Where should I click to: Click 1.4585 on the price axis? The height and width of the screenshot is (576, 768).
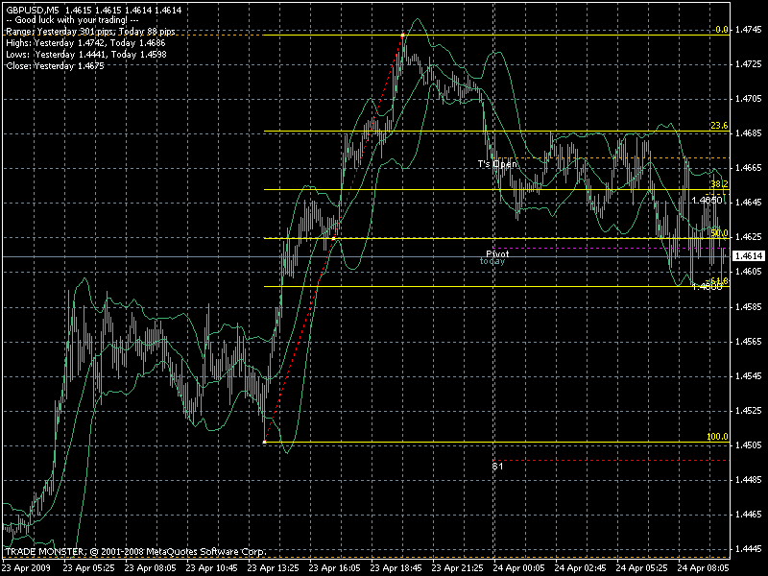749,307
